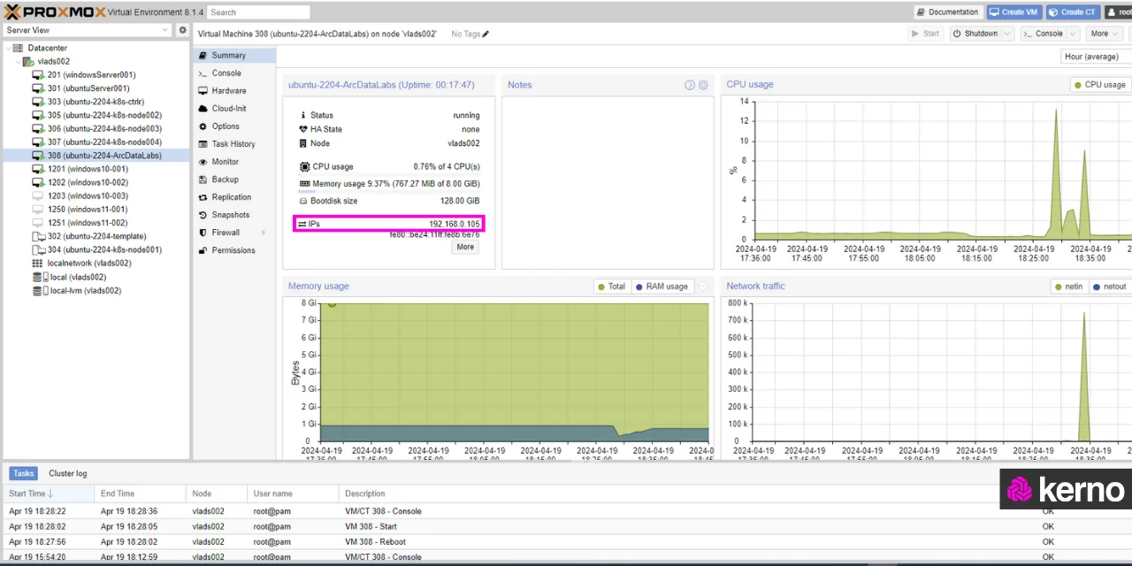
Task: Sort tasks by User name column header
Action: pyautogui.click(x=293, y=493)
